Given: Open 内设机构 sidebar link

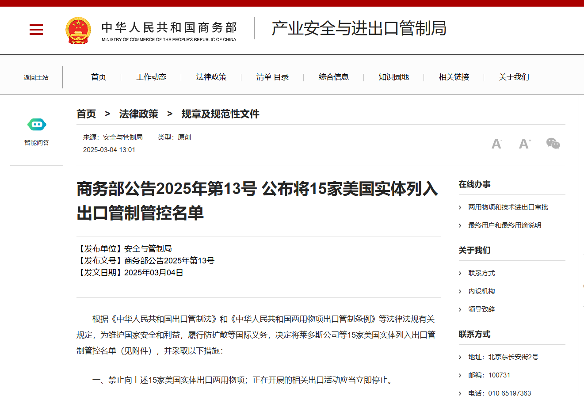Looking at the screenshot, I should click(481, 291).
